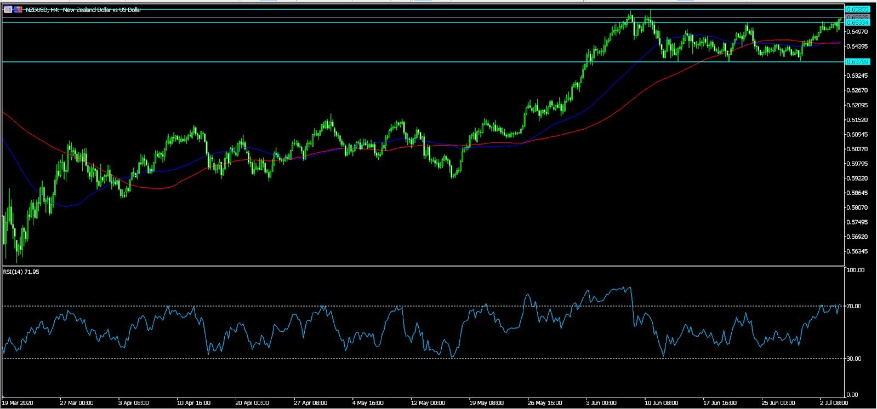Click the 0.64395 price axis value

(857, 47)
